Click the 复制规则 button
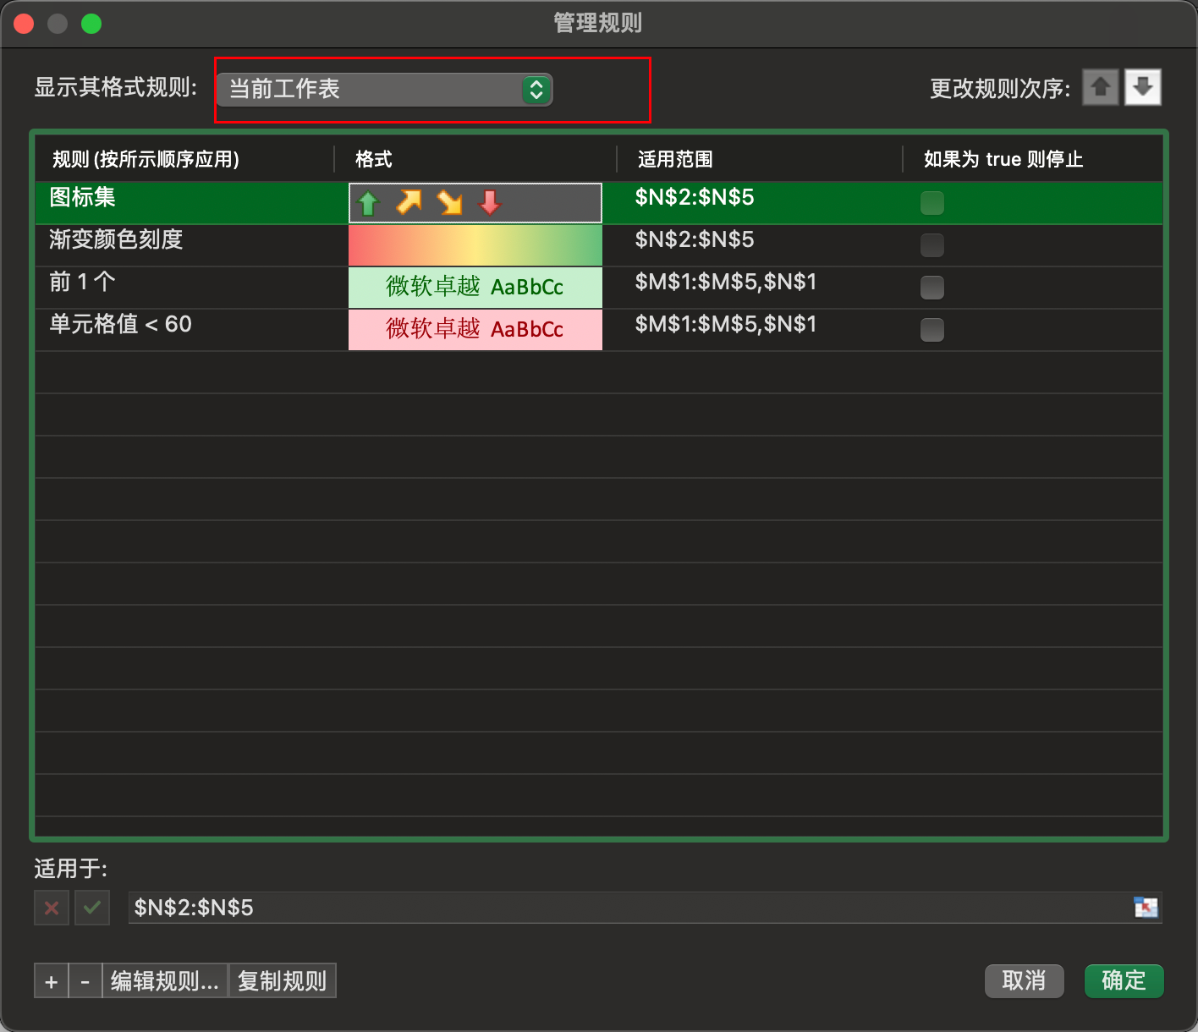 (x=282, y=980)
